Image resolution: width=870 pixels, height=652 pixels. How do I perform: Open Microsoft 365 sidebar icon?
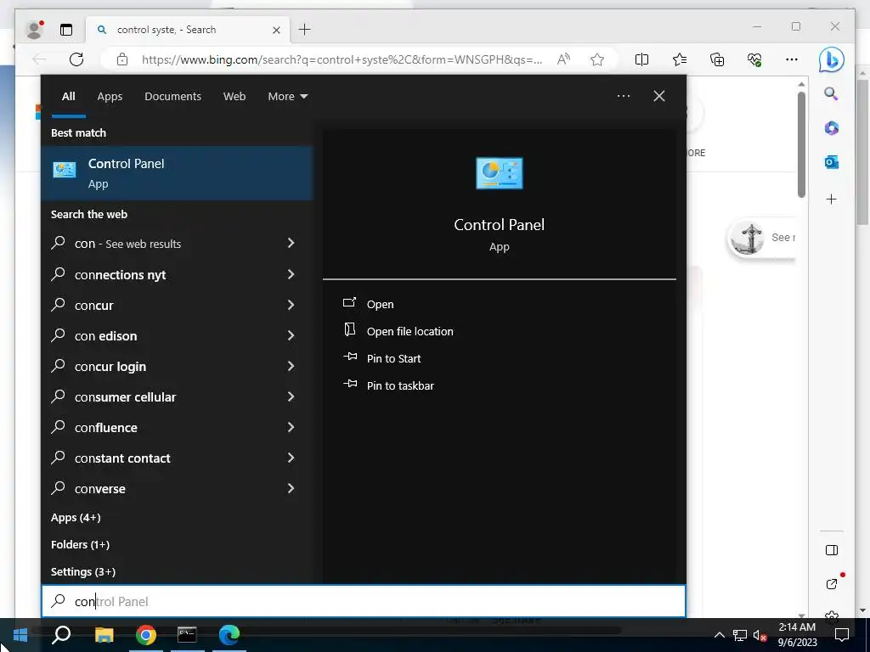pyautogui.click(x=831, y=128)
